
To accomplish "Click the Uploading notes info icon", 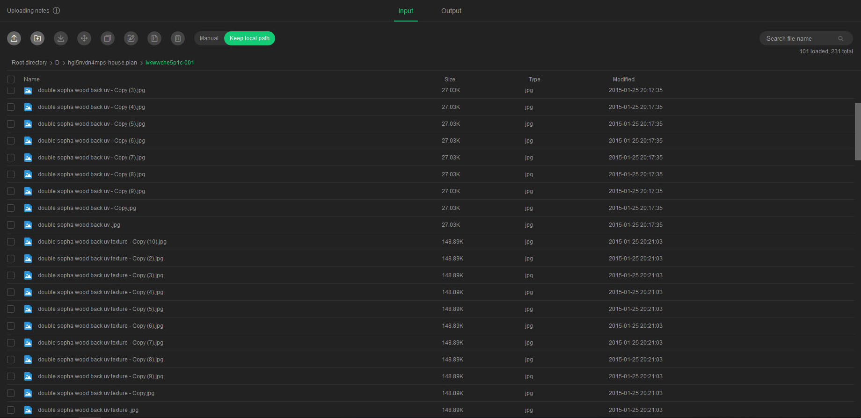I will tap(57, 11).
